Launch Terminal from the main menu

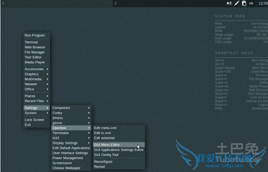coord(37,42)
